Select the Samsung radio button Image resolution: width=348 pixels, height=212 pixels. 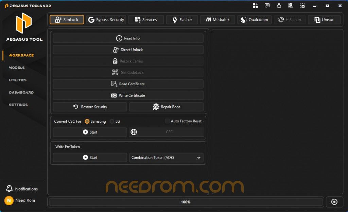coord(87,121)
